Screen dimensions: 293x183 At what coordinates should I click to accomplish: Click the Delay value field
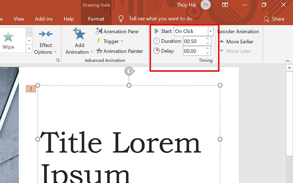click(x=194, y=51)
